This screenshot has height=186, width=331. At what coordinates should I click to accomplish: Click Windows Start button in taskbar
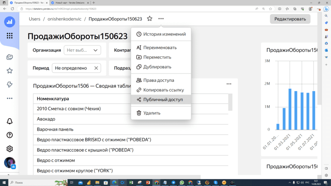point(4,182)
